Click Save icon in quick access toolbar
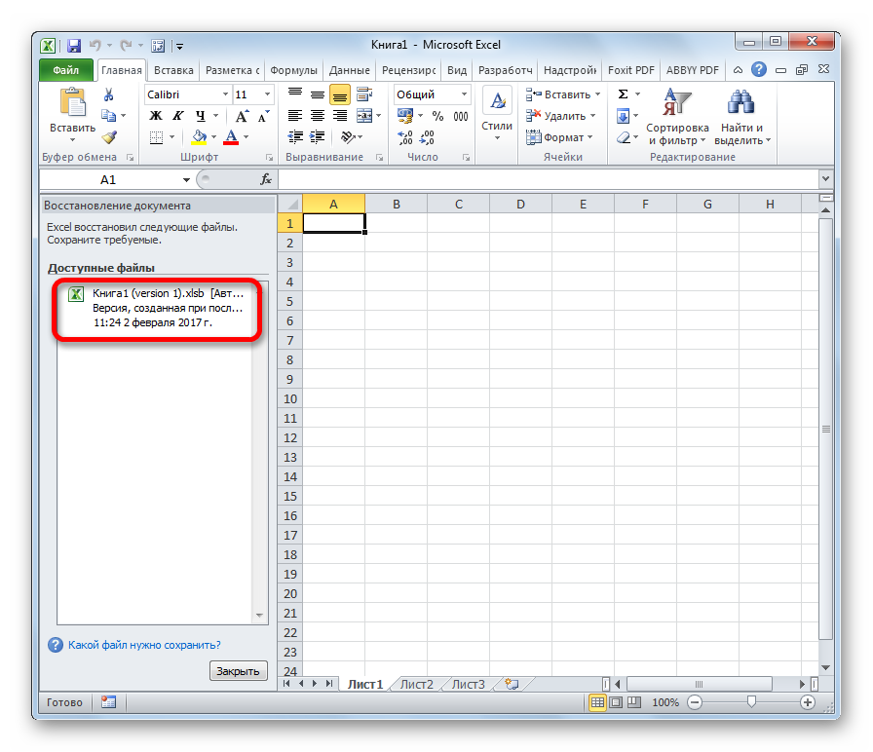This screenshot has width=873, height=752. coord(73,45)
